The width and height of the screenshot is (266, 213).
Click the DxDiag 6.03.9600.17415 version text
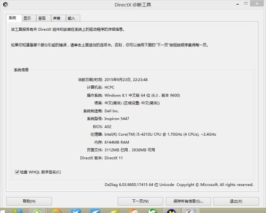tap(179, 185)
